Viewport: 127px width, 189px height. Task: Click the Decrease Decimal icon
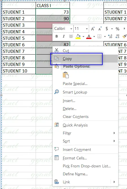coord(117,36)
